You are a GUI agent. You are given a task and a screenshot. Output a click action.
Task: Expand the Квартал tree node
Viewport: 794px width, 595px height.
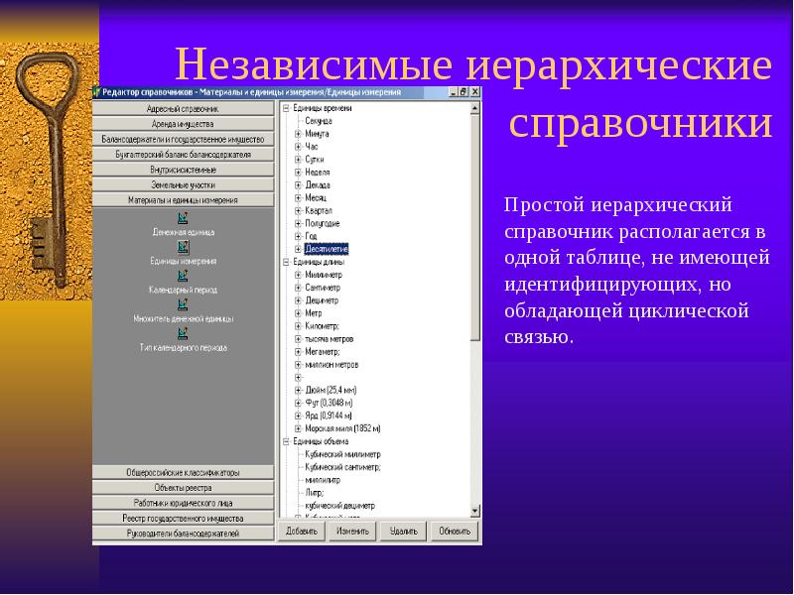[x=298, y=210]
